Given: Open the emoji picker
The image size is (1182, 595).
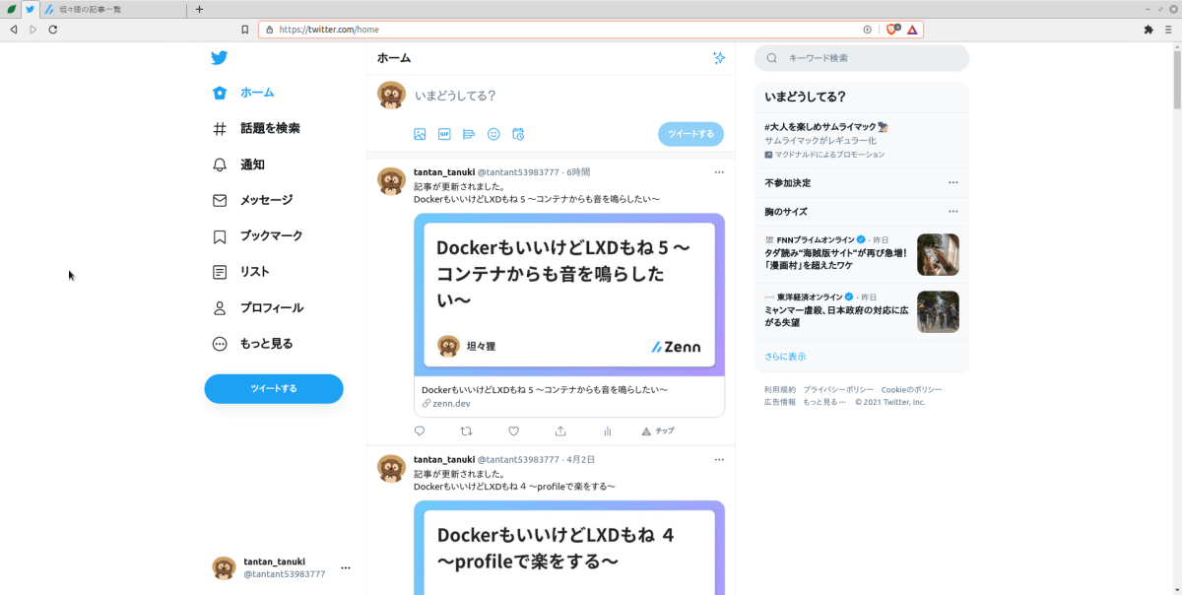Looking at the screenshot, I should [493, 134].
